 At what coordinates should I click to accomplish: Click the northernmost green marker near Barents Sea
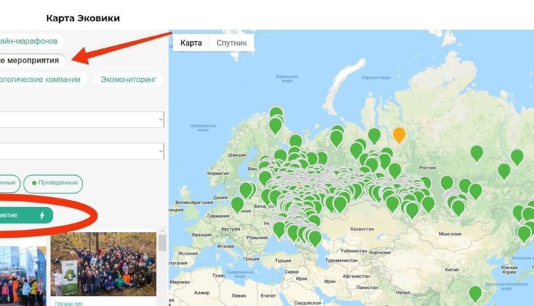tap(276, 114)
